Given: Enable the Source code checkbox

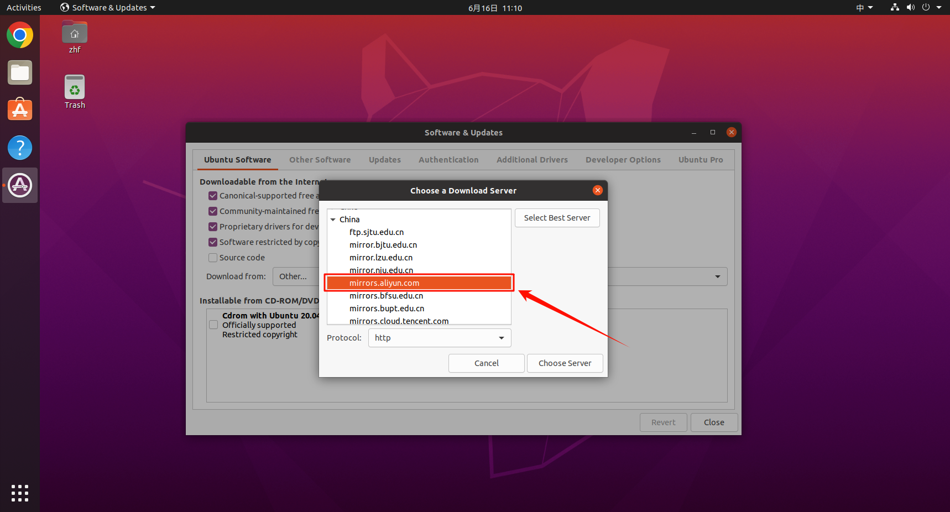Looking at the screenshot, I should 213,257.
